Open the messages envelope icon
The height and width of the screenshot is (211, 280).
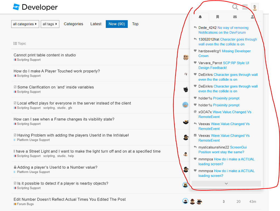click(x=235, y=17)
